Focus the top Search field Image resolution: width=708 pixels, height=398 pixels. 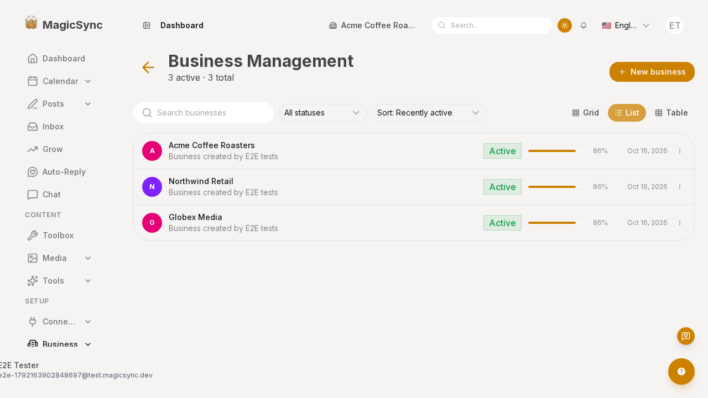492,25
